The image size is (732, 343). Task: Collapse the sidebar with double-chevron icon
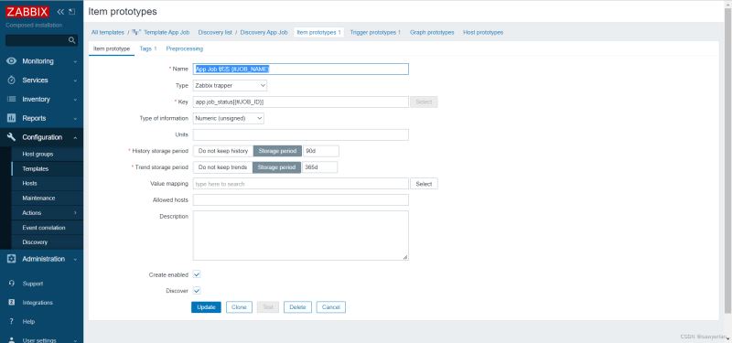[60, 12]
